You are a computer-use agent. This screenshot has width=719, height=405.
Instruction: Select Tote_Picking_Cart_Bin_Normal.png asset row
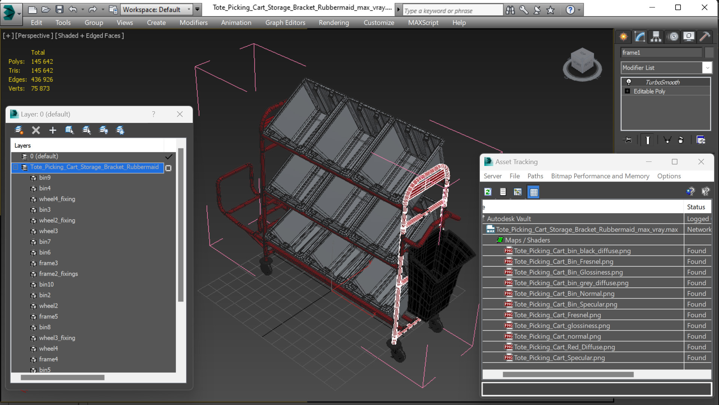click(564, 294)
